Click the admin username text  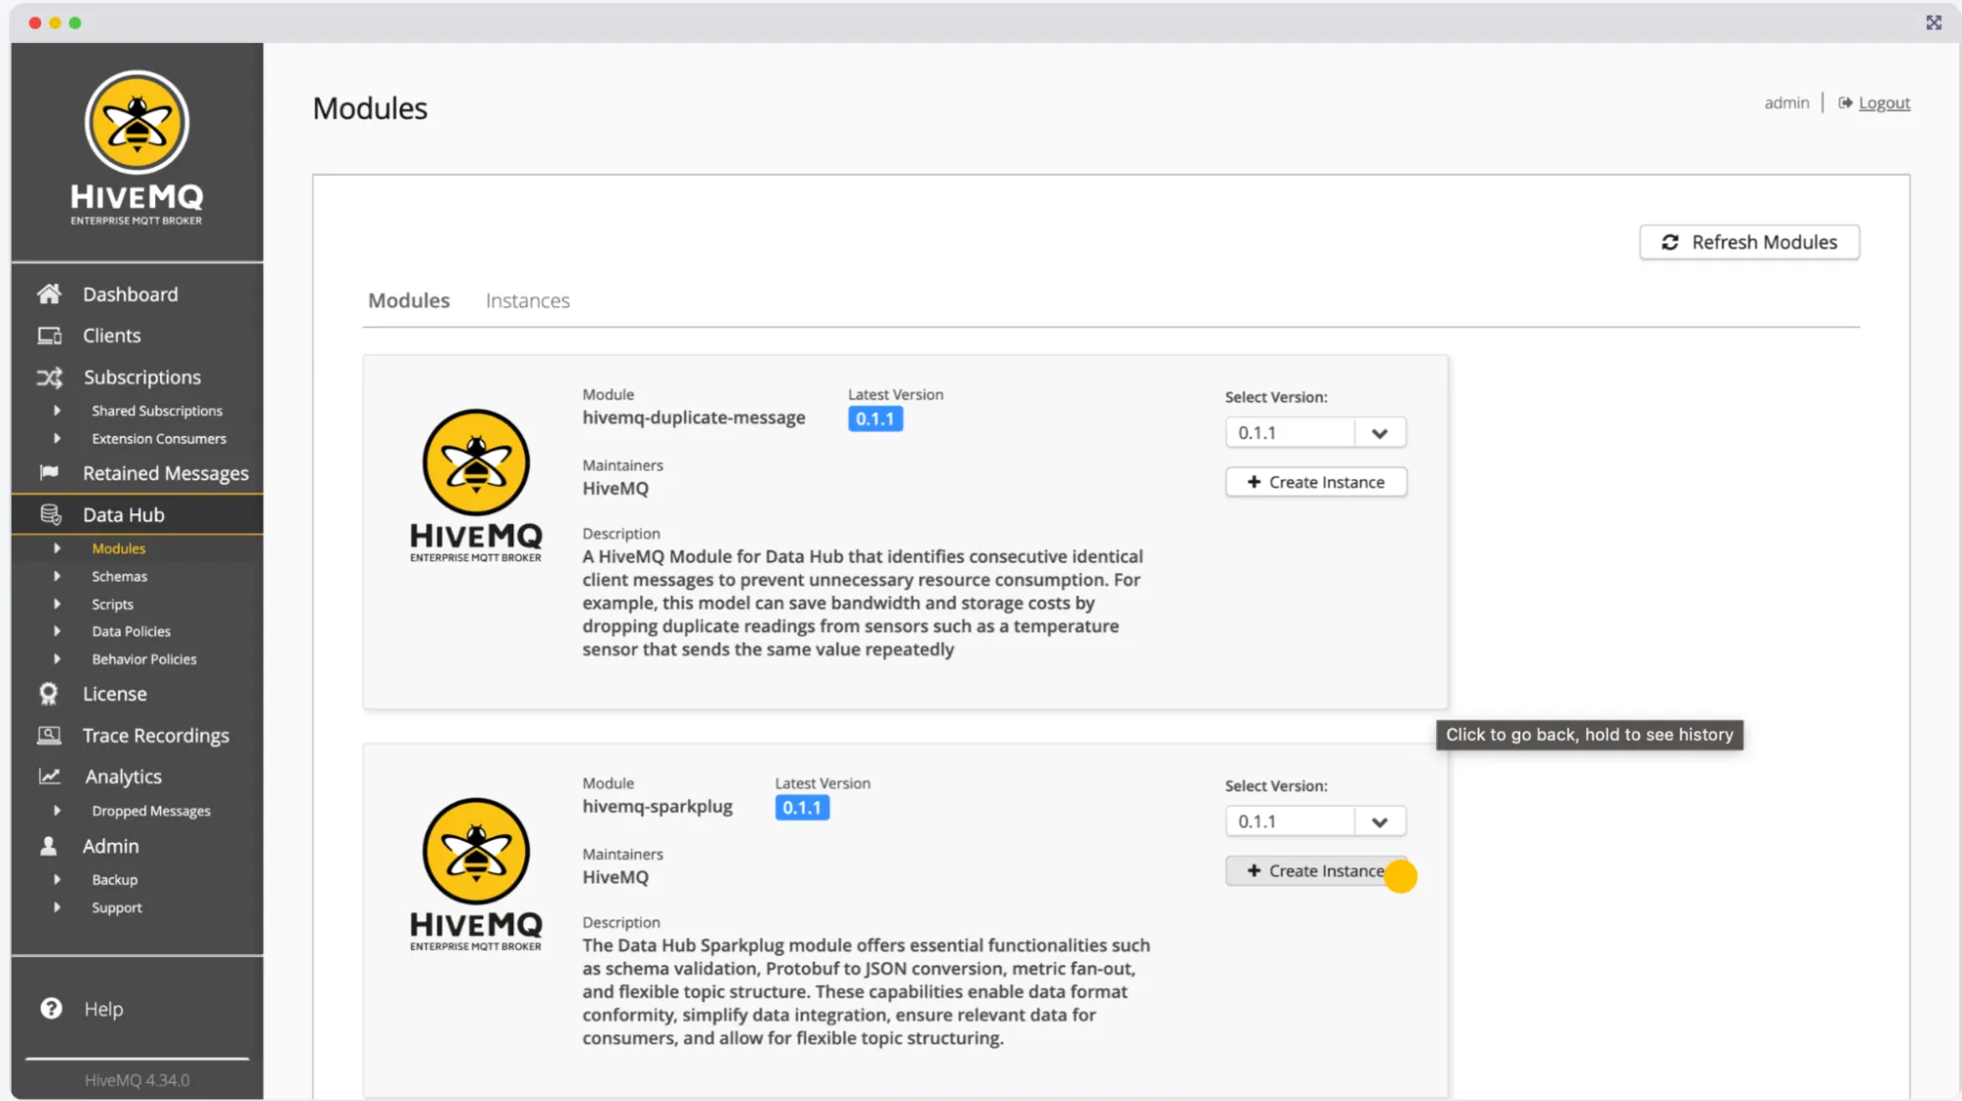coord(1786,102)
